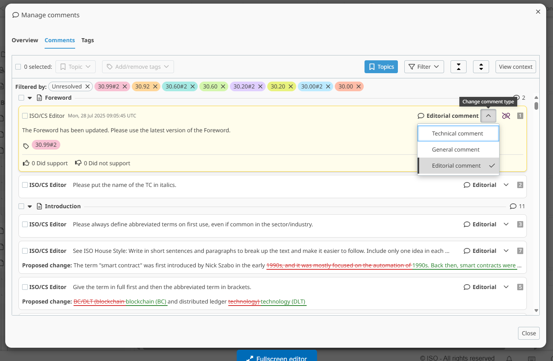Switch to the Overview tab
The height and width of the screenshot is (361, 553).
point(25,40)
